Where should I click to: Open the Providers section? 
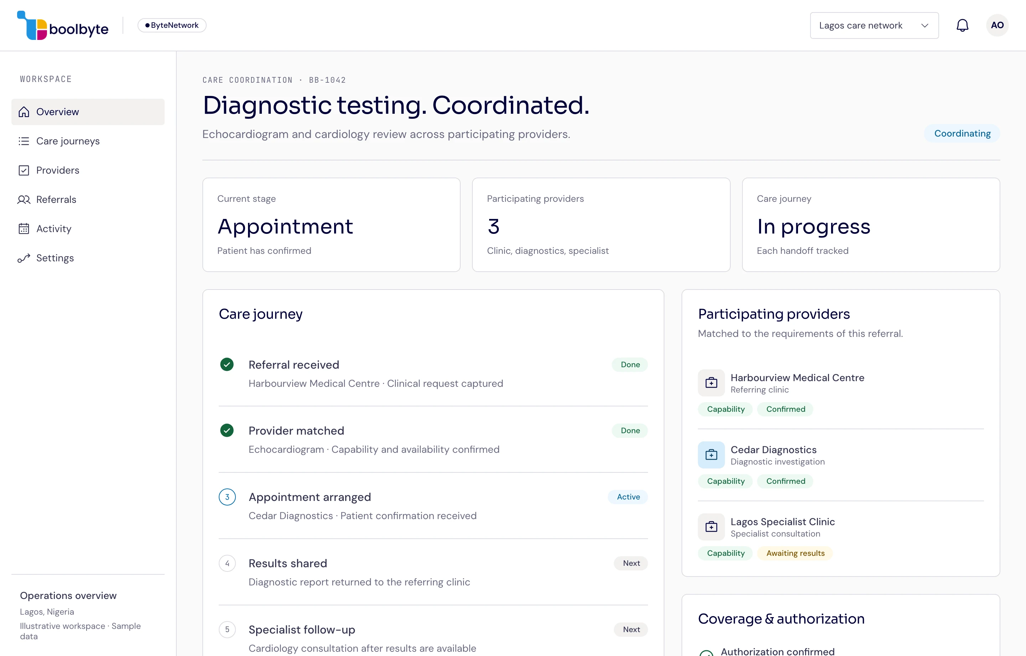point(88,170)
